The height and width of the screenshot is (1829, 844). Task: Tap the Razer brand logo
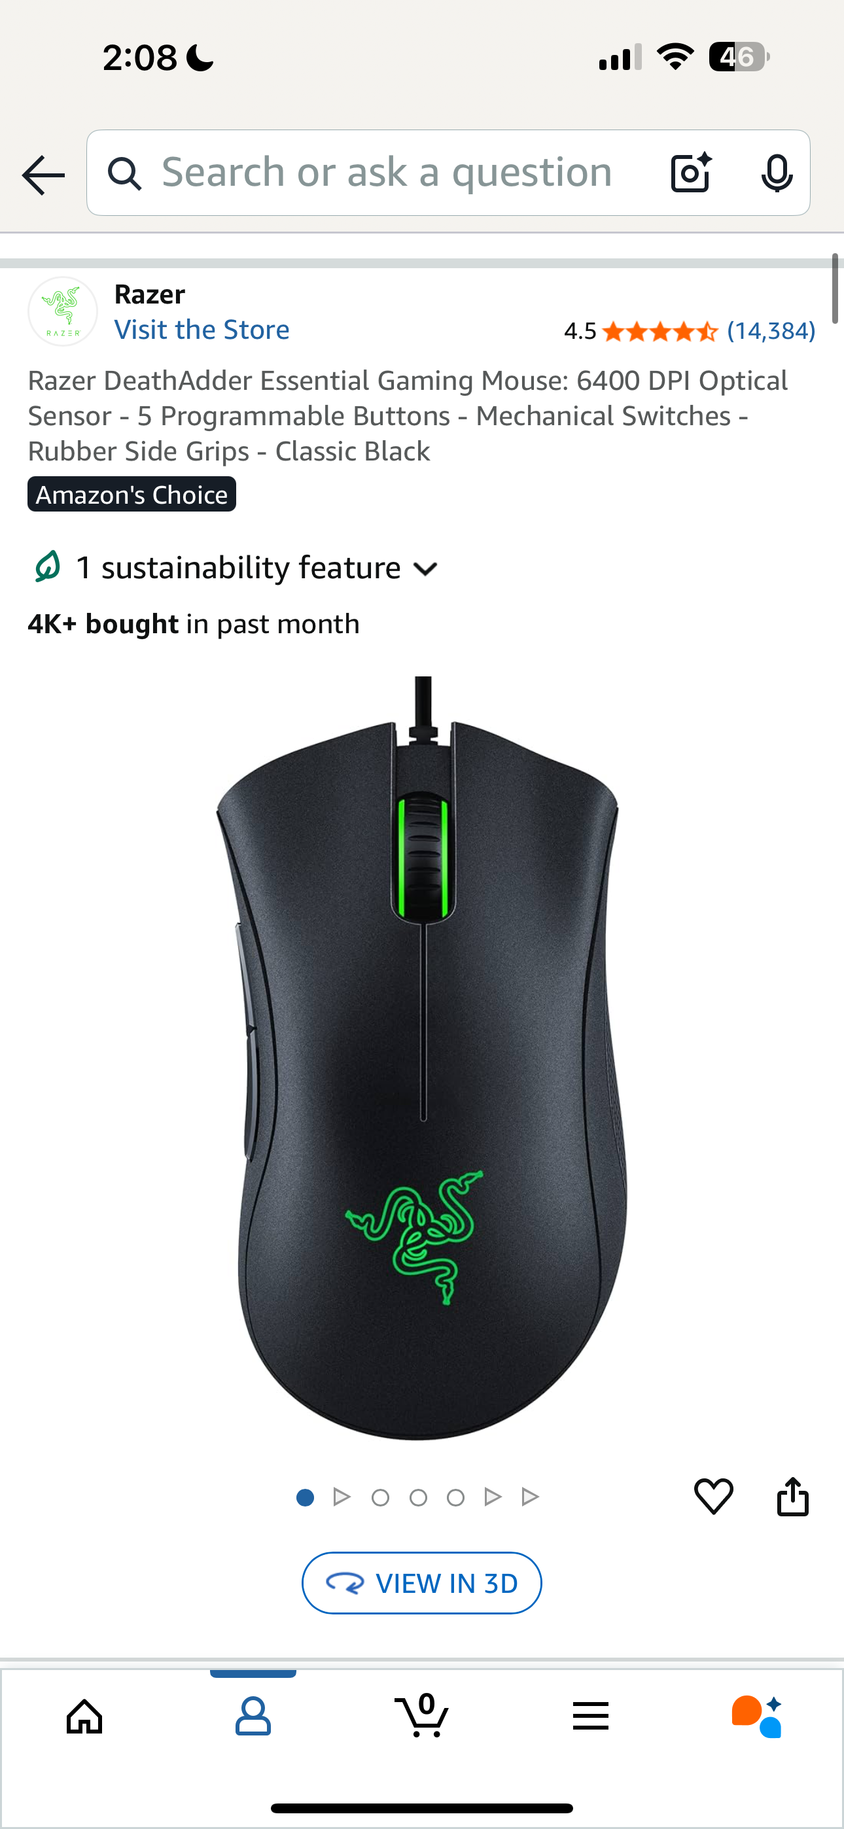pos(63,311)
